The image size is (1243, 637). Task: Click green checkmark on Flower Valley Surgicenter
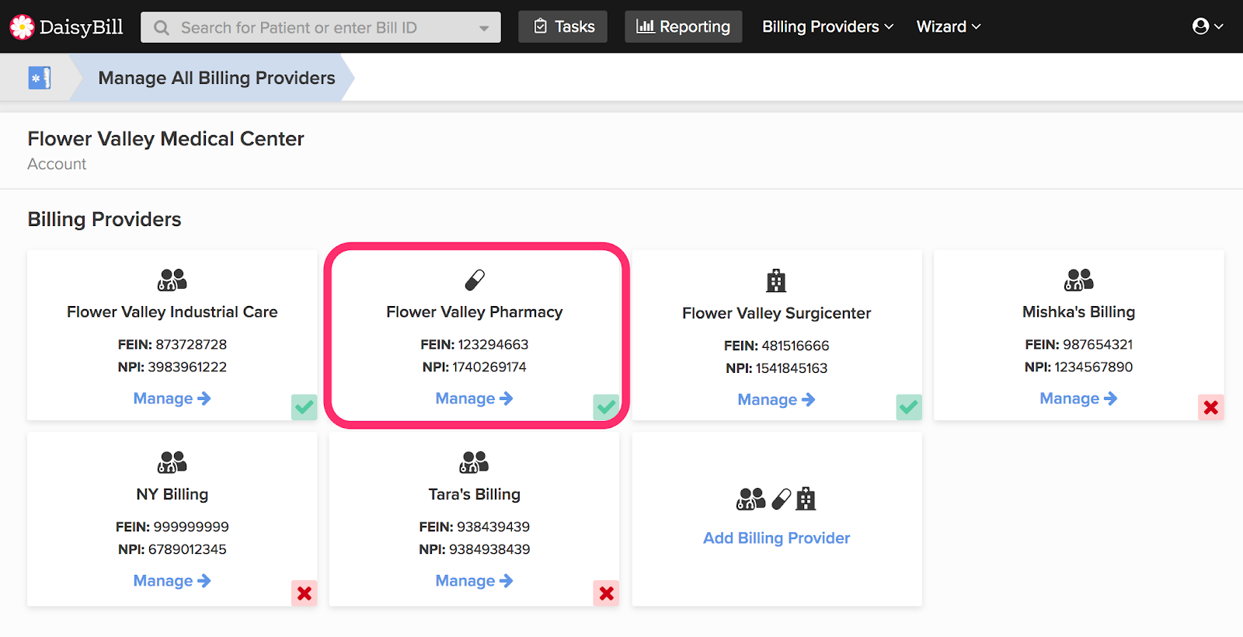[908, 407]
